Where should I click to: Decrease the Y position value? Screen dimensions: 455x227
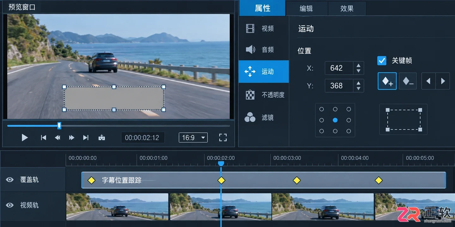pos(358,88)
